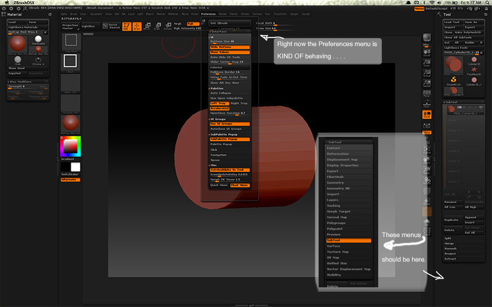The height and width of the screenshot is (307, 492).
Task: Select the Cylinder3D tool thumbnail
Action: (474, 60)
